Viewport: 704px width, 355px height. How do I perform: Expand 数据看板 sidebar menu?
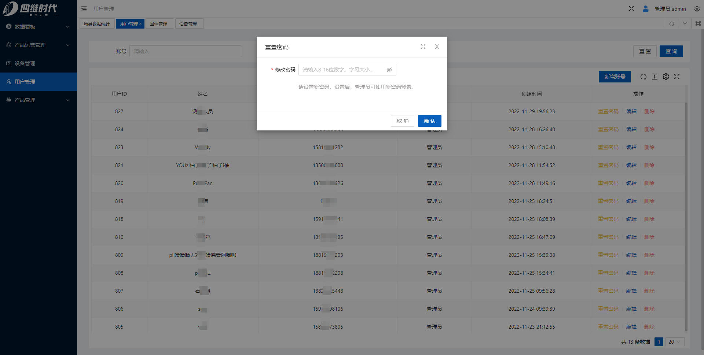click(38, 27)
